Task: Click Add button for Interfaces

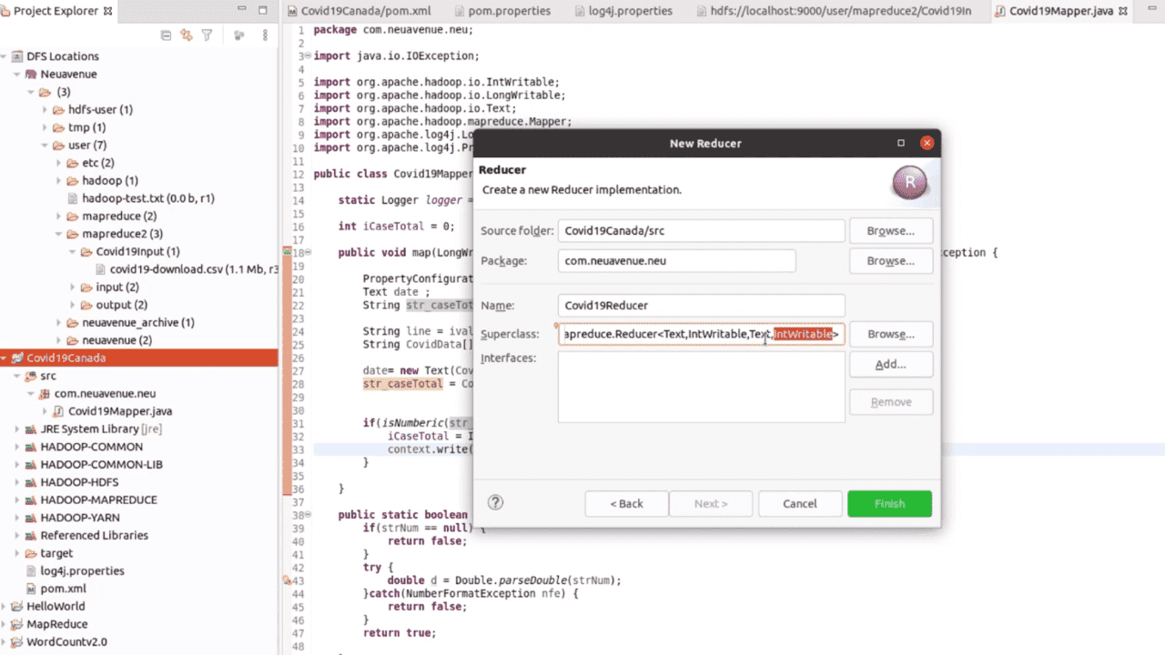Action: pos(891,364)
